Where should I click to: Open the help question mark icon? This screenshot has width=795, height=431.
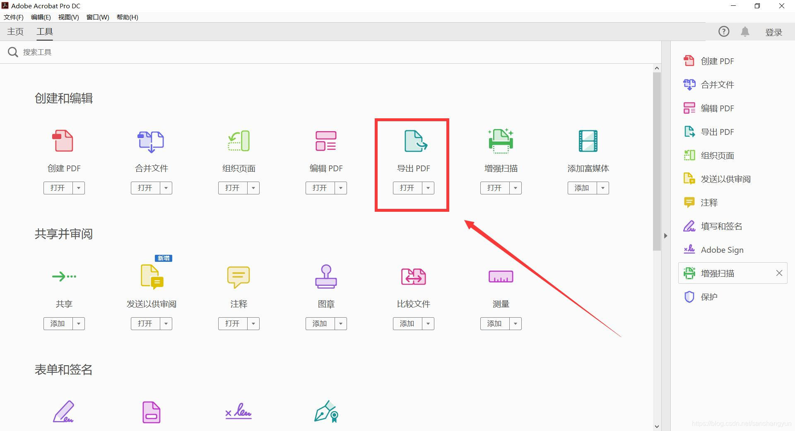[x=723, y=31]
